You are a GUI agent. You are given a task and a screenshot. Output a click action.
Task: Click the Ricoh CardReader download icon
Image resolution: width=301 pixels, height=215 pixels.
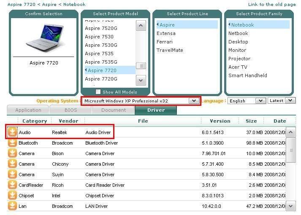13,185
